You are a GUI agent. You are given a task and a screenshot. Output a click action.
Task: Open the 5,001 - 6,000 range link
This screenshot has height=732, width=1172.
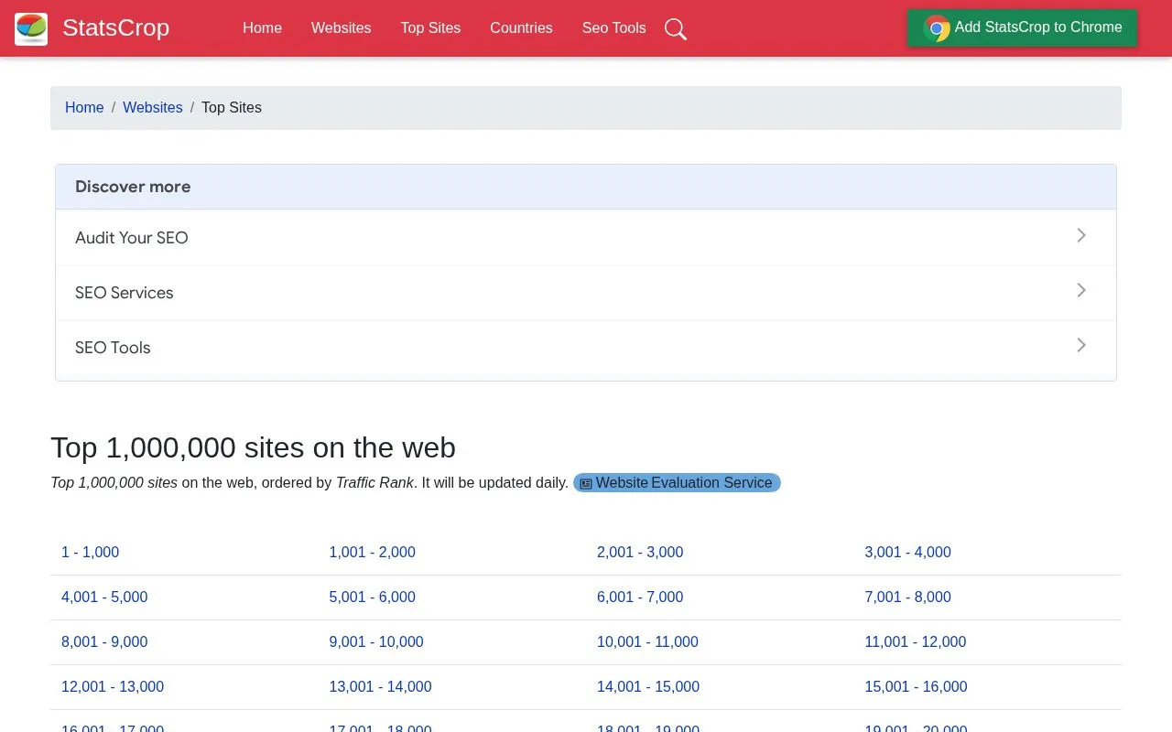(372, 597)
